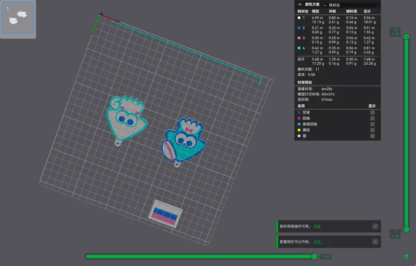Click the 0.80 m flush value
This screenshot has width=416, height=266.
[334, 18]
